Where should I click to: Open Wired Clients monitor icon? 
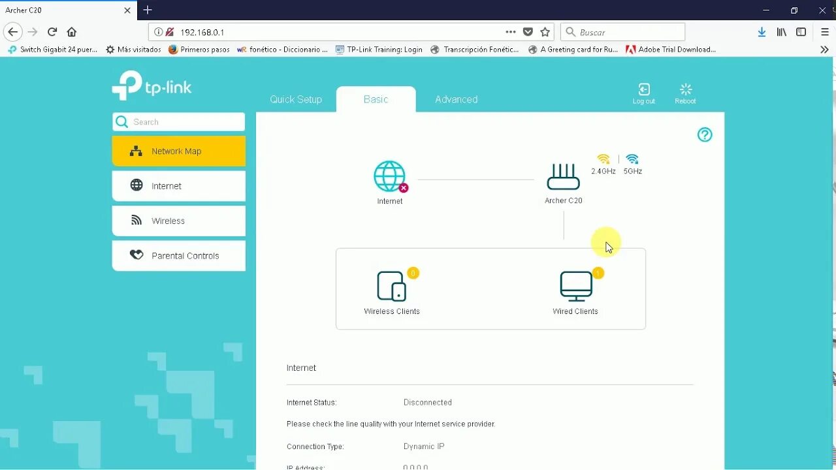pos(576,286)
